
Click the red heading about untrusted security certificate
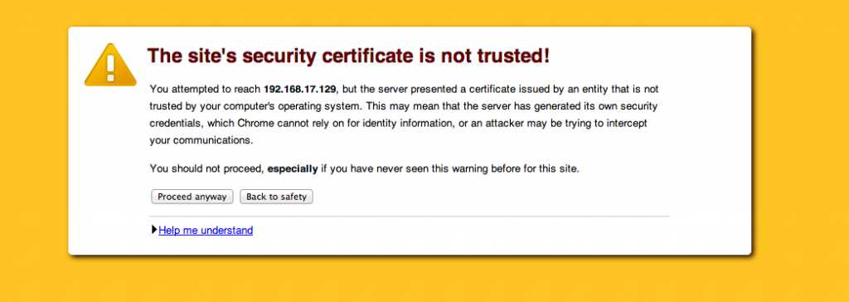coord(348,56)
